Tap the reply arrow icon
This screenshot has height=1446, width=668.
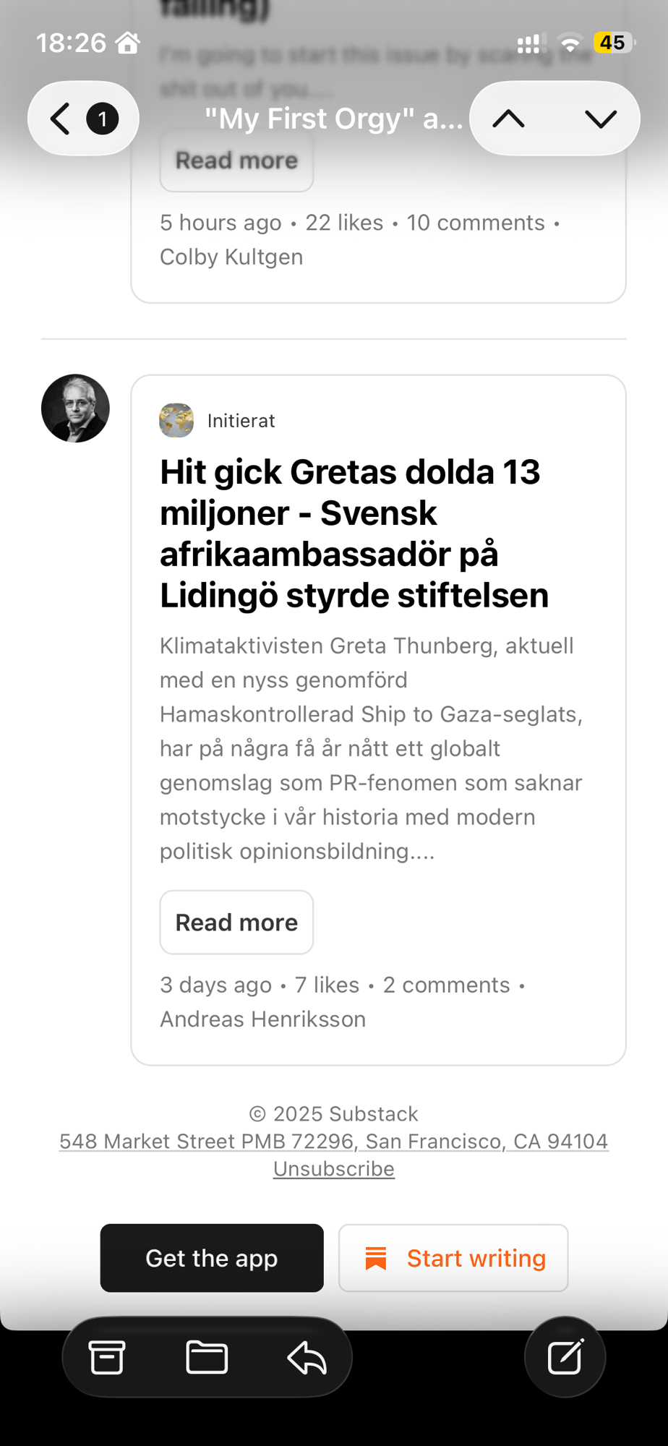coord(307,1357)
